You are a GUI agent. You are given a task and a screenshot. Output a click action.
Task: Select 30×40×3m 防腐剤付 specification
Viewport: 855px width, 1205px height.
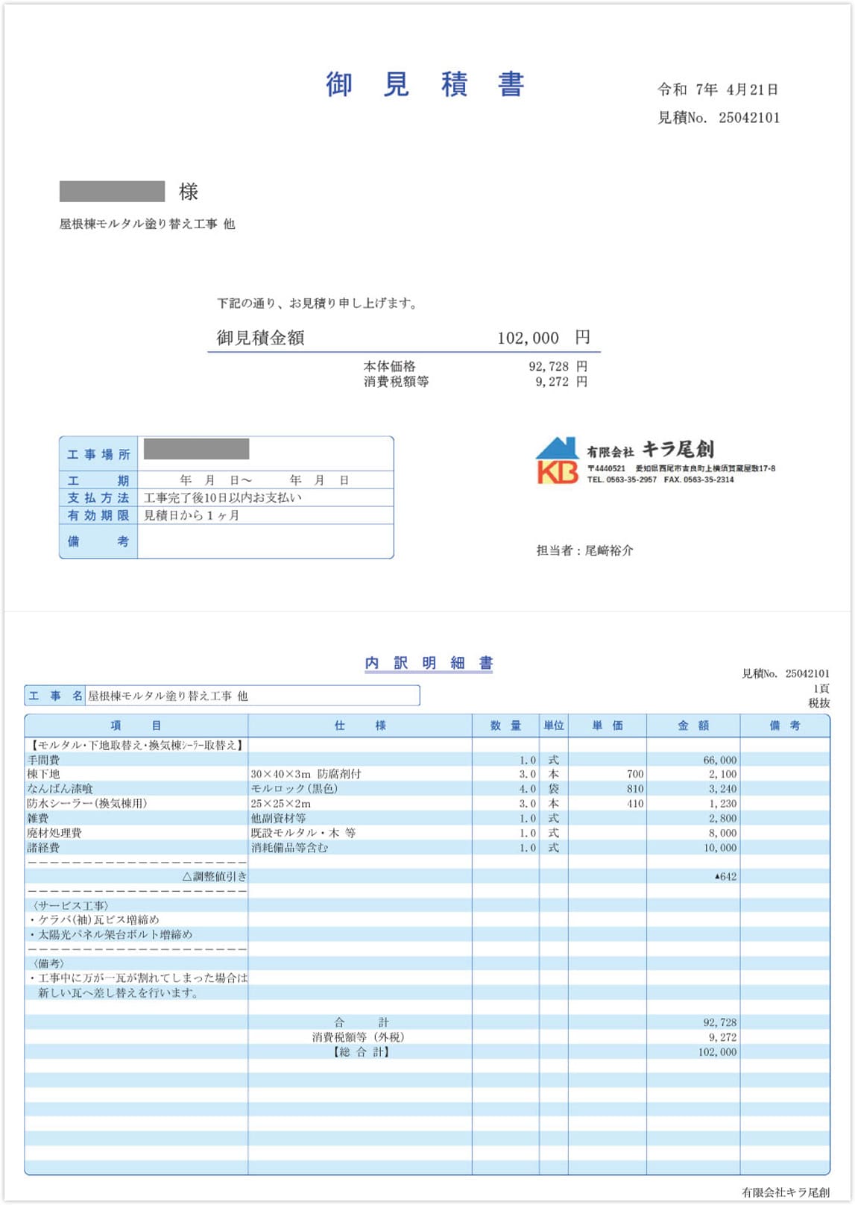(x=306, y=774)
